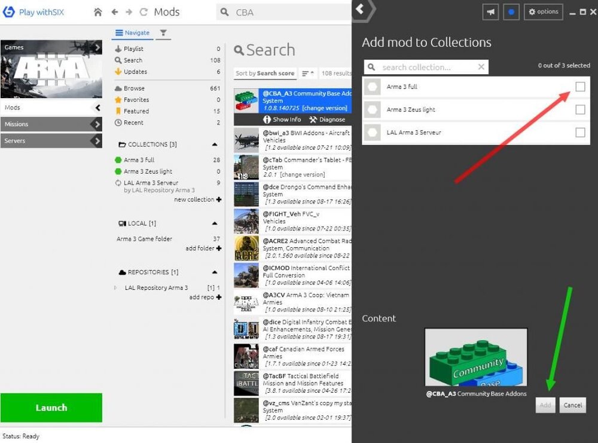Select the @A3CV ArmA 3 Coop Vietnam mod
This screenshot has width=598, height=443.
pyautogui.click(x=292, y=302)
